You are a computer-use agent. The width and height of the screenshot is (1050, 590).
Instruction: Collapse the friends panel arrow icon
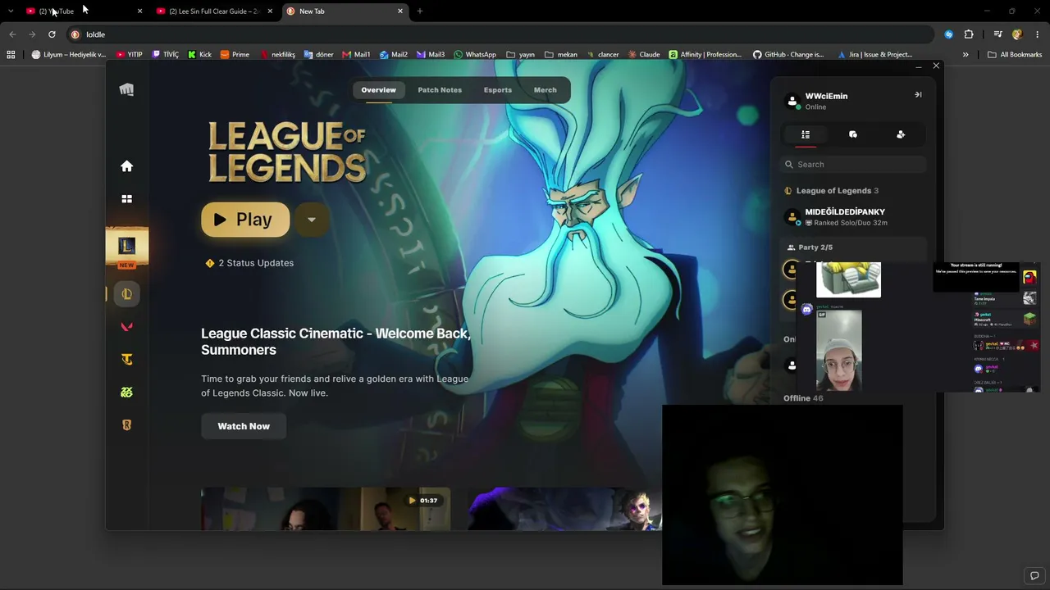918,95
